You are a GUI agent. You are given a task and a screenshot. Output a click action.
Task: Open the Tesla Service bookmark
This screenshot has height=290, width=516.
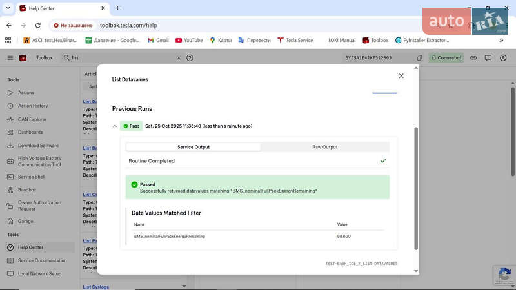(x=295, y=40)
